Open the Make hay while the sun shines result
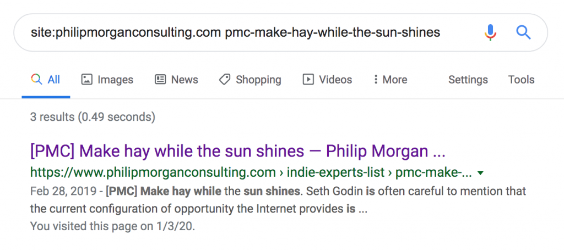 (238, 152)
